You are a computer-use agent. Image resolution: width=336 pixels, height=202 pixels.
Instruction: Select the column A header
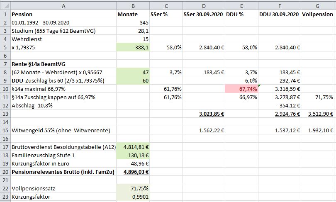tap(63, 5)
